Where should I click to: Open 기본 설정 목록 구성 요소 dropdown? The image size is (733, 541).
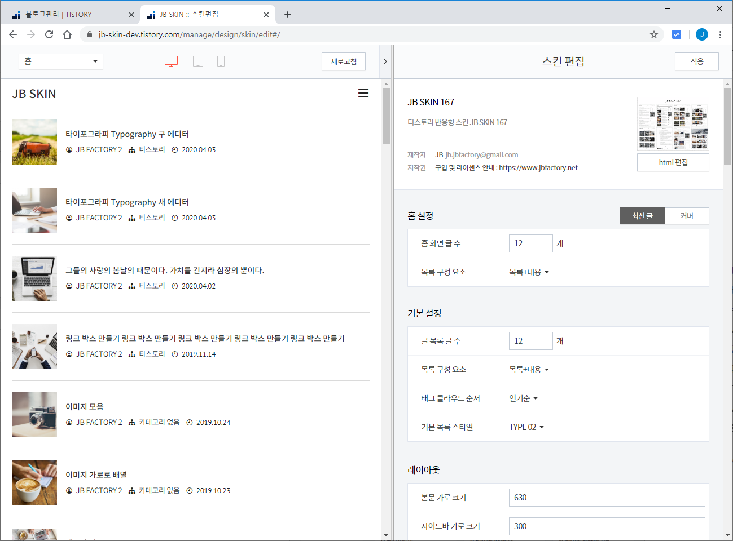tap(529, 370)
